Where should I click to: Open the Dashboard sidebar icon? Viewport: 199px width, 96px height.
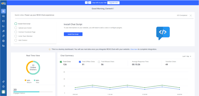coord(3,11)
